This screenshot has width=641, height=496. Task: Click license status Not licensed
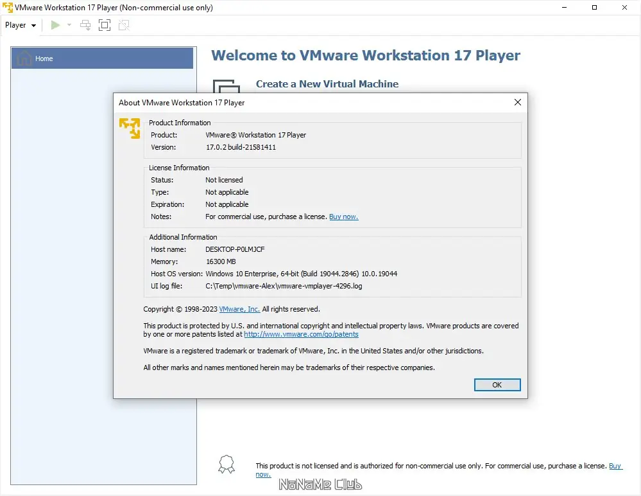point(224,180)
